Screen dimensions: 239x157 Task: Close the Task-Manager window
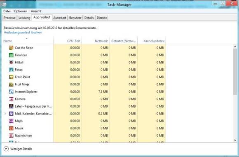click(232, 4)
